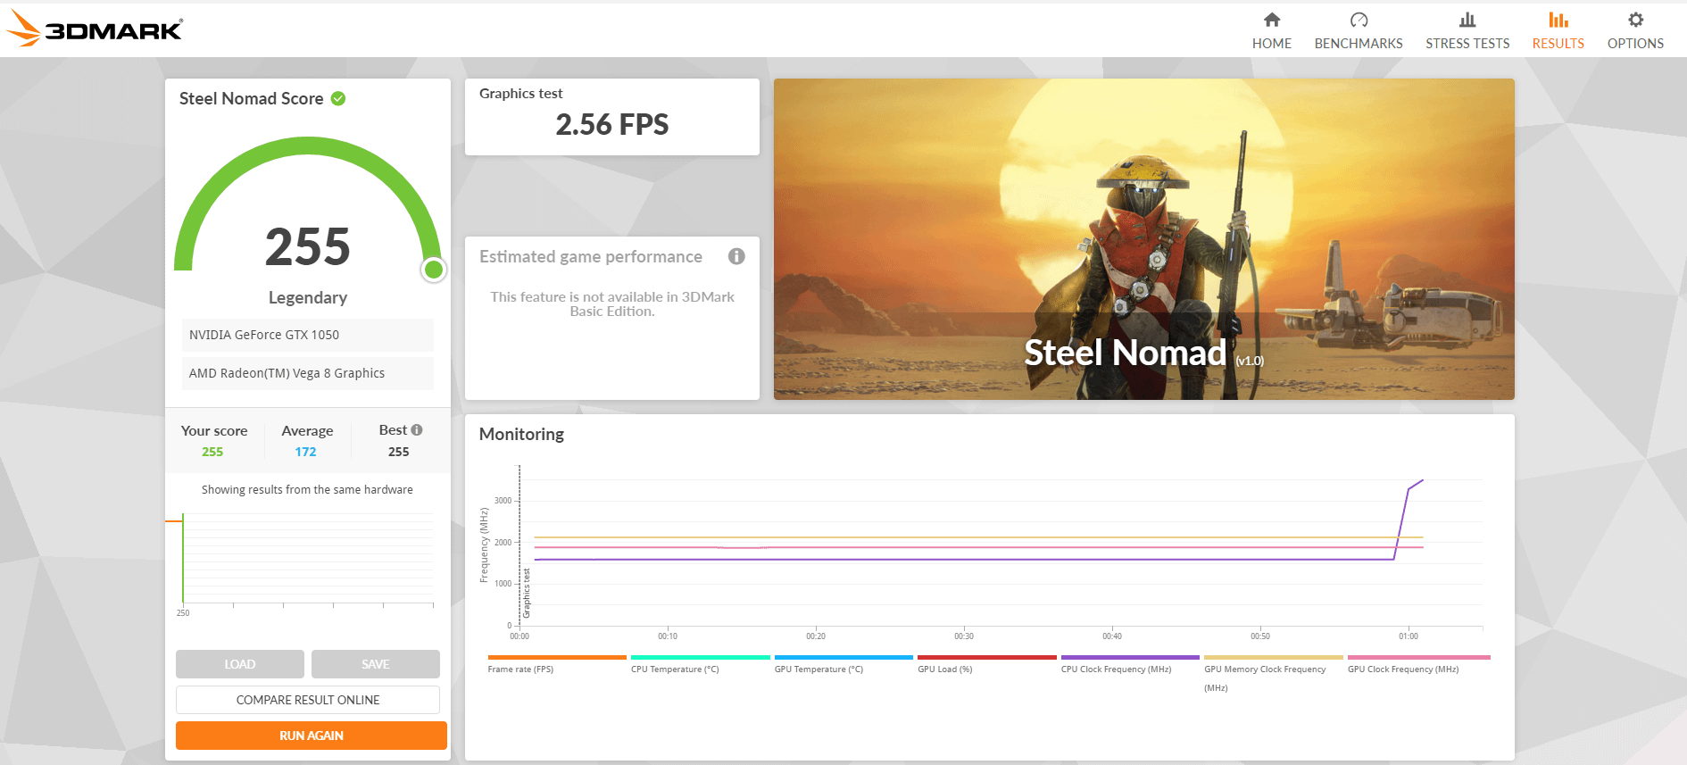
Task: Click the 00:30 time axis label
Action: (x=964, y=636)
